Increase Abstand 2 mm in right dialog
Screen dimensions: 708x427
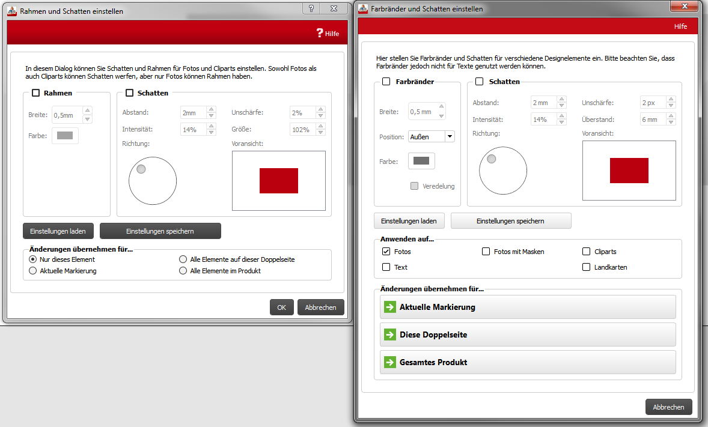[562, 99]
